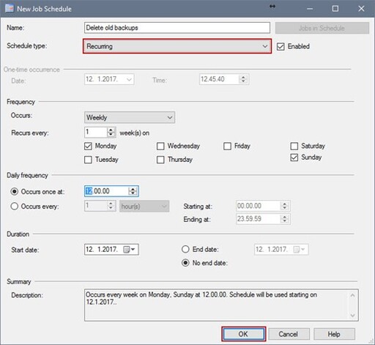Uncheck the Sunday checkbox

tap(294, 157)
